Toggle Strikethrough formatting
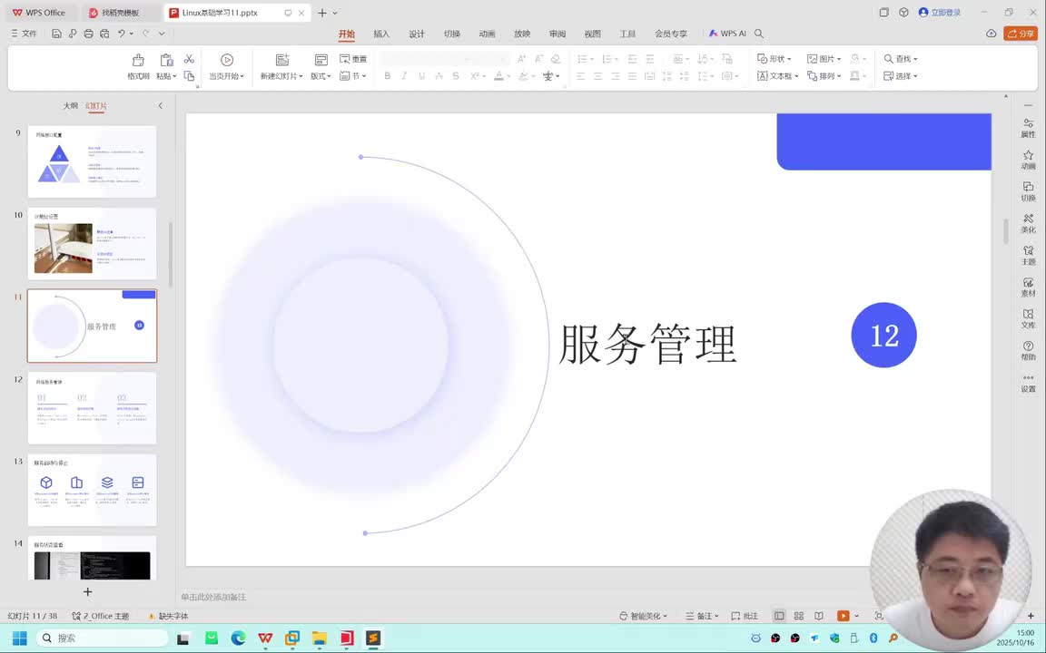 [x=439, y=76]
